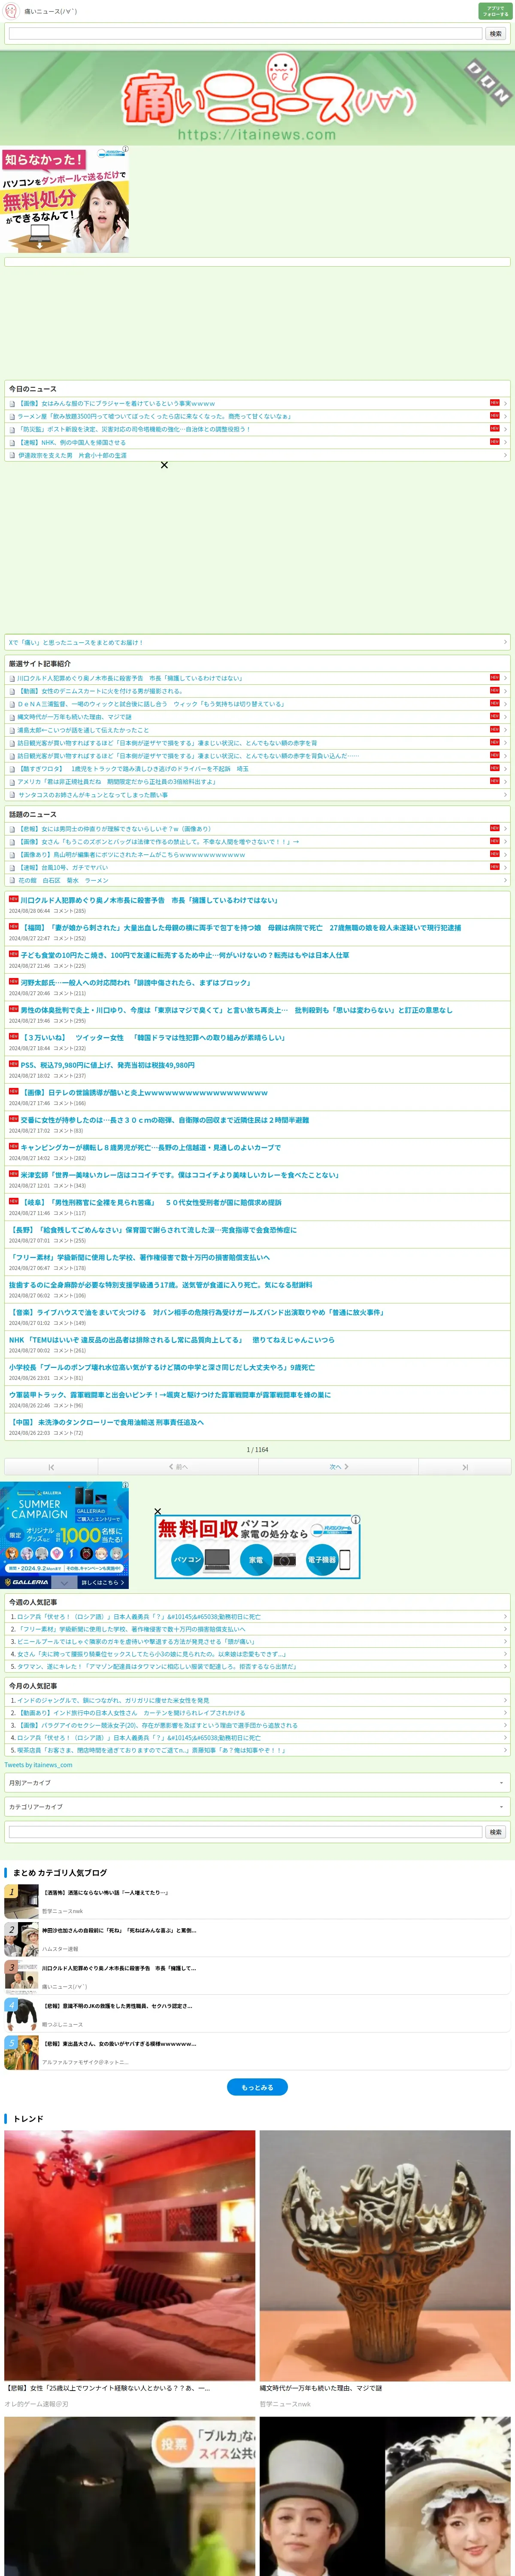Open Tweets by itainews_com link
Viewport: 515px width, 2576px height.
click(38, 1765)
